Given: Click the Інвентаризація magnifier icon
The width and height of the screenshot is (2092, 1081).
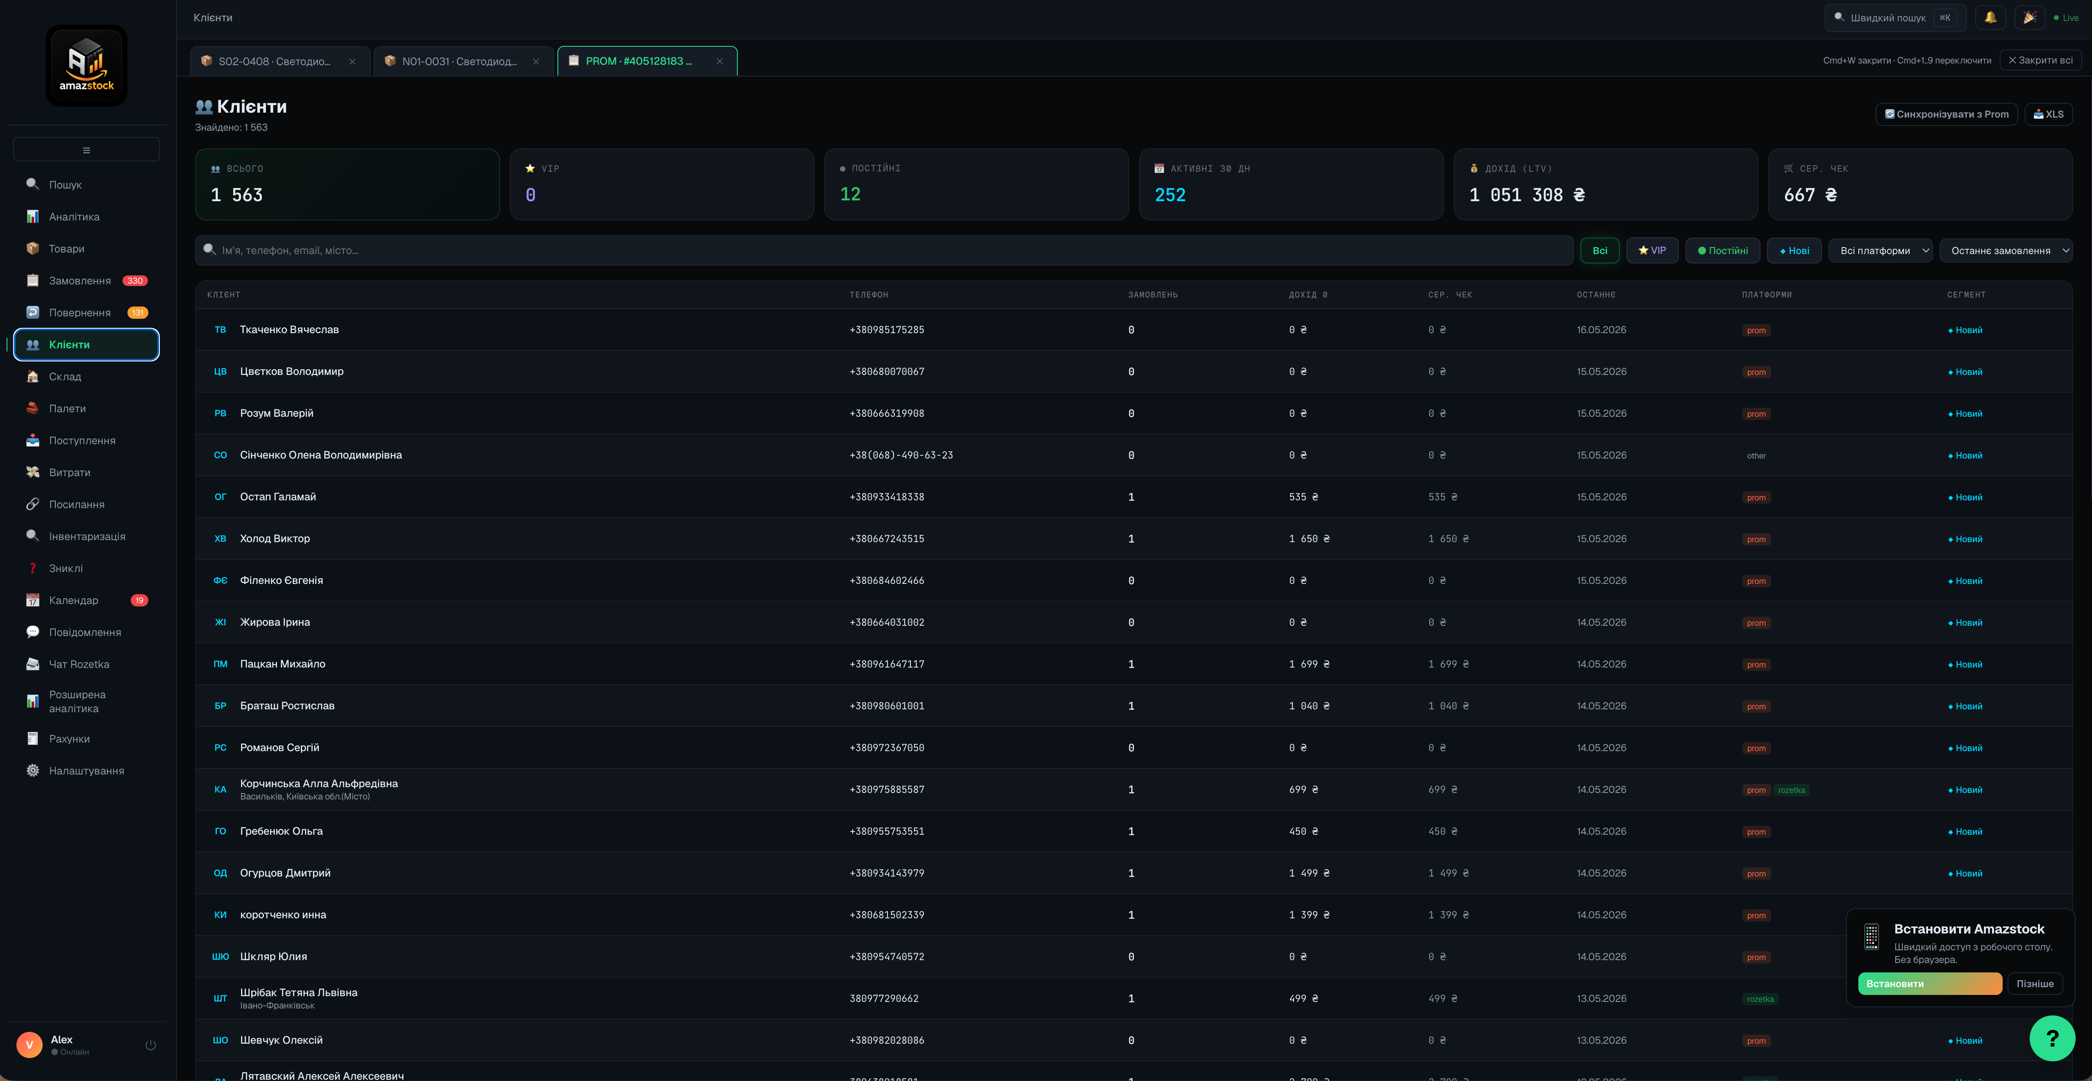Looking at the screenshot, I should (32, 536).
